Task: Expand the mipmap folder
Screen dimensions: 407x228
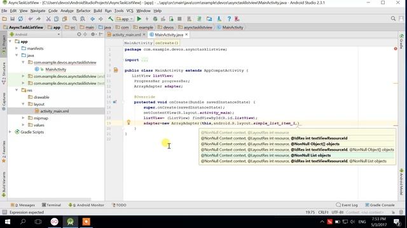Action: coord(23,118)
